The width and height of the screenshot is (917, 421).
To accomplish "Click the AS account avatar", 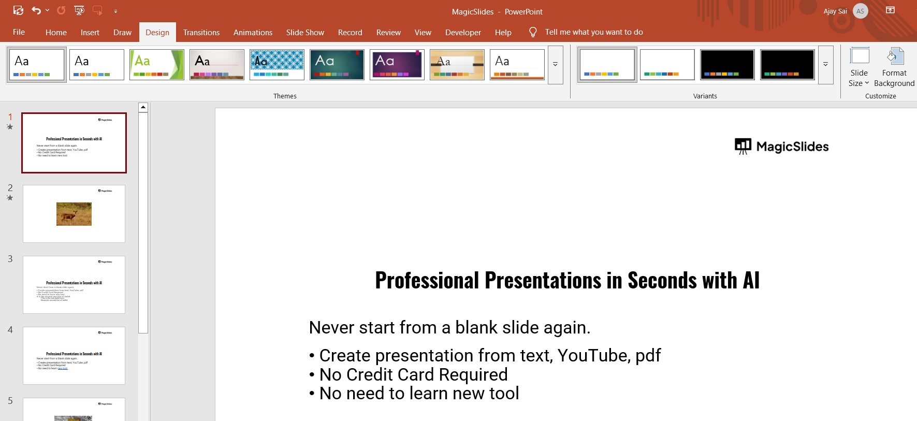I will (861, 11).
